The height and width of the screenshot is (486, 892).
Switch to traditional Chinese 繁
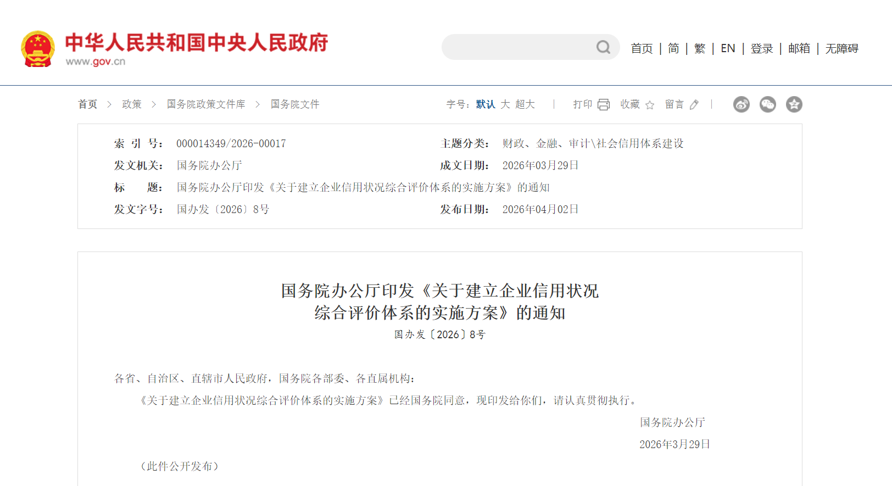click(700, 48)
